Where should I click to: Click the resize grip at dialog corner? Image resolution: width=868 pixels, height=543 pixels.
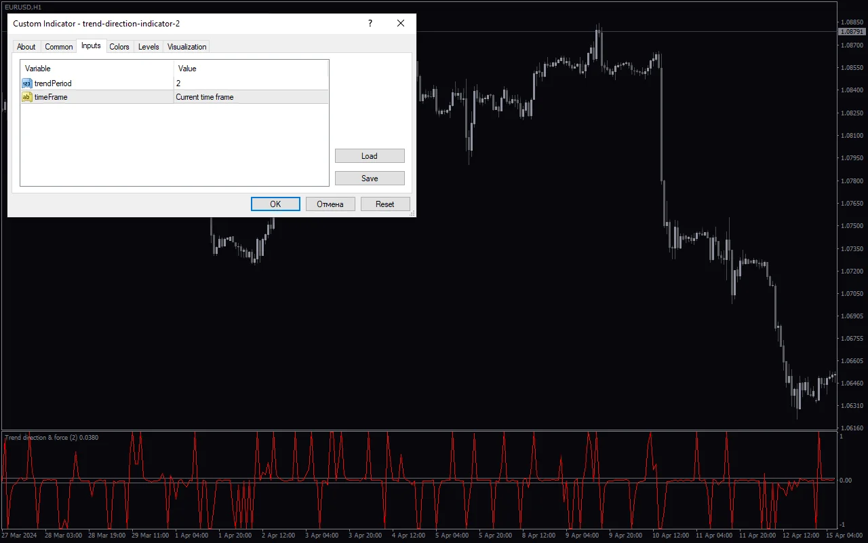[412, 213]
